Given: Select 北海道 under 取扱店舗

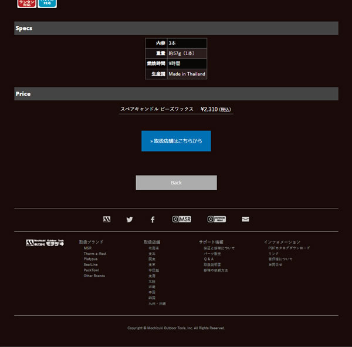Looking at the screenshot, I should [x=154, y=248].
